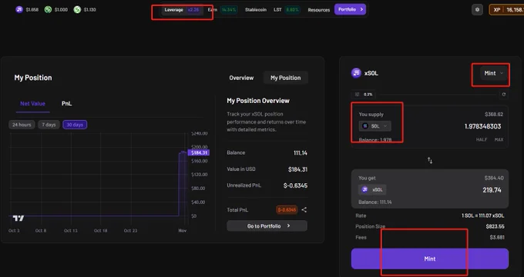Set chart range to 30 days
The image size is (524, 277).
click(75, 125)
